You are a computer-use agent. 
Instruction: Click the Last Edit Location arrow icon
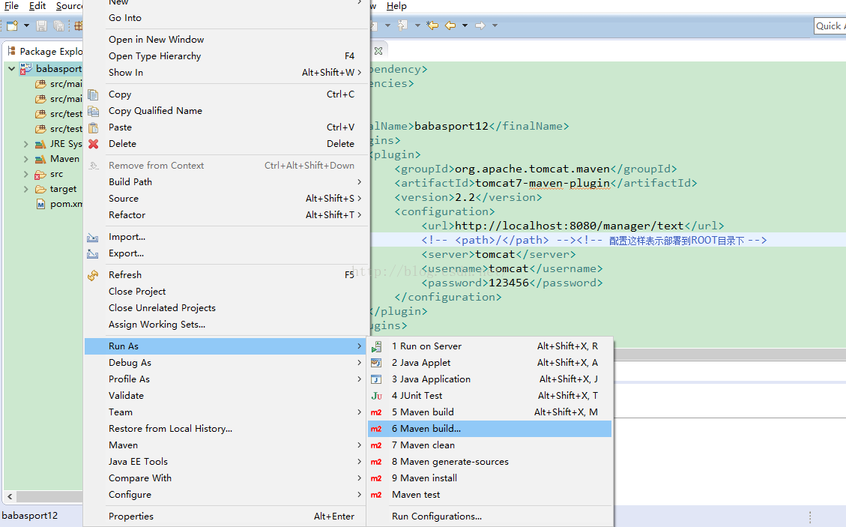pyautogui.click(x=432, y=25)
